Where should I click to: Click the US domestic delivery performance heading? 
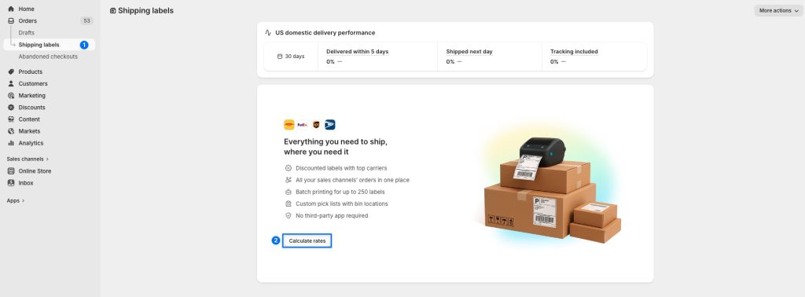325,32
